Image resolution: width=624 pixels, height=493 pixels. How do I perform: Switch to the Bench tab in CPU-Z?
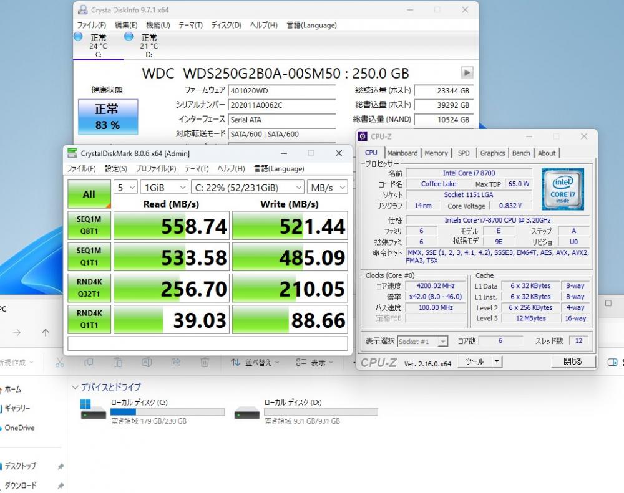coord(521,153)
